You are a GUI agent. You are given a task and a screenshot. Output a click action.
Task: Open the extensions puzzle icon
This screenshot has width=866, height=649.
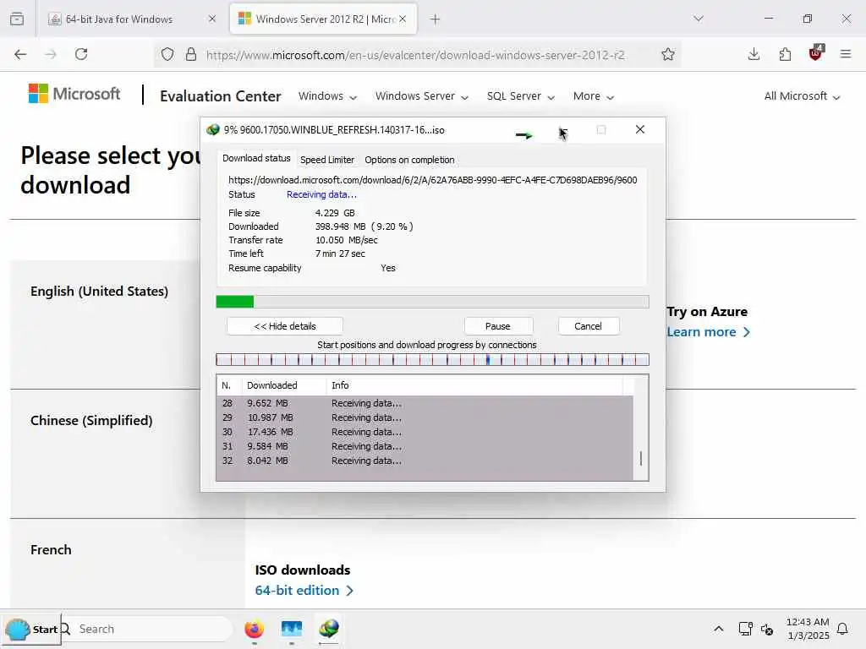click(x=785, y=54)
